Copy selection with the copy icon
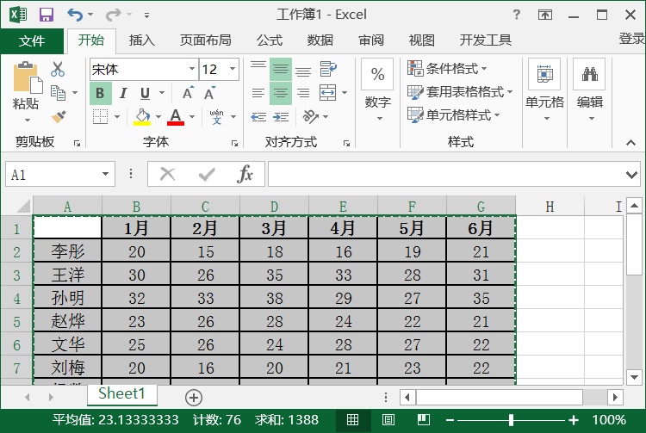The width and height of the screenshot is (646, 433). [58, 93]
